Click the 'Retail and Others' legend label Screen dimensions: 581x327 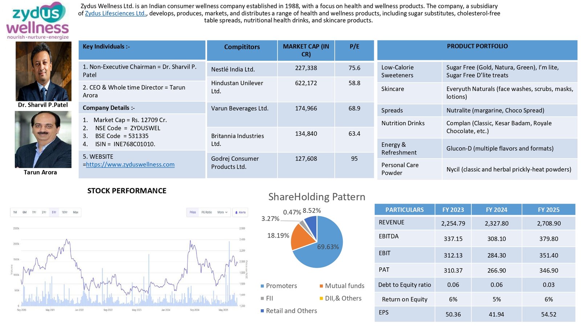pos(291,311)
